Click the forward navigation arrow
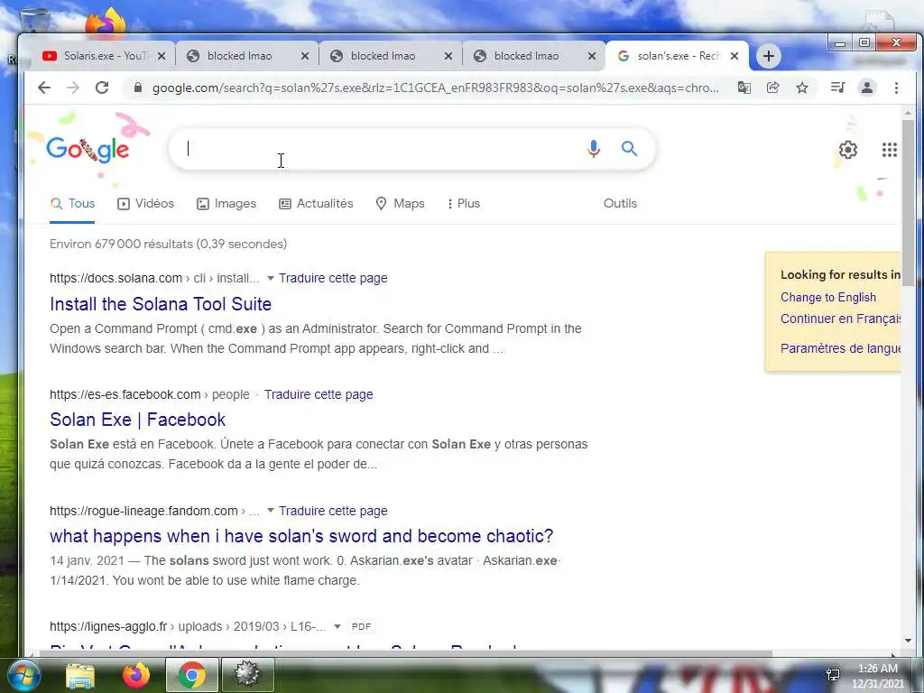 tap(73, 88)
